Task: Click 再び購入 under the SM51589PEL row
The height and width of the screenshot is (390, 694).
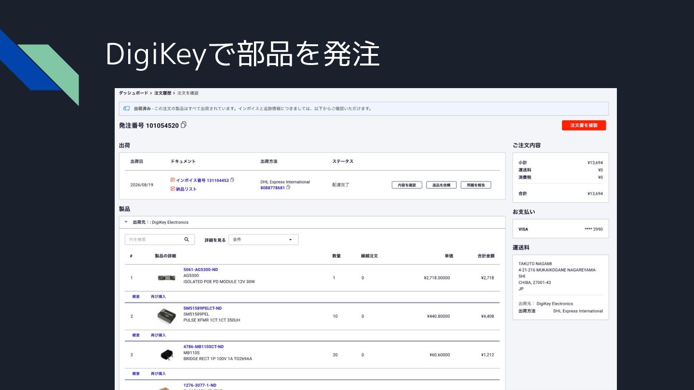Action: coord(158,335)
